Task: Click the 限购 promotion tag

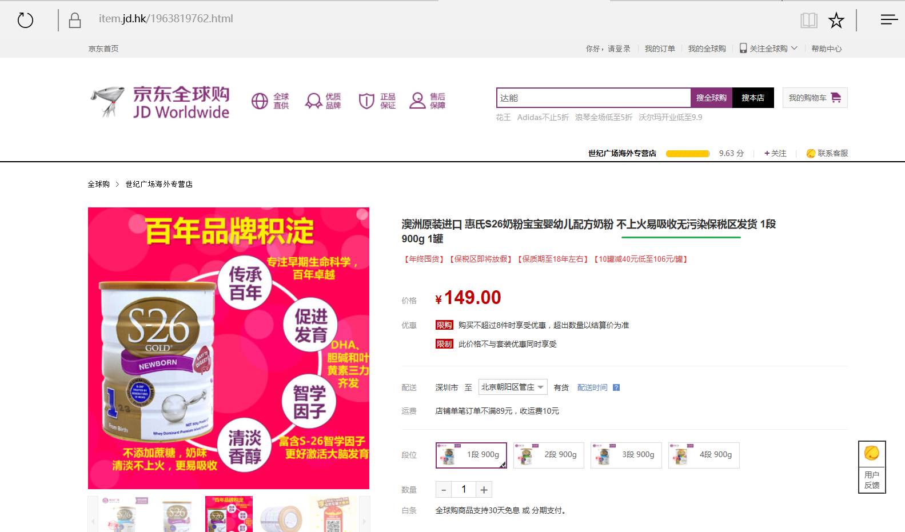Action: pyautogui.click(x=444, y=325)
